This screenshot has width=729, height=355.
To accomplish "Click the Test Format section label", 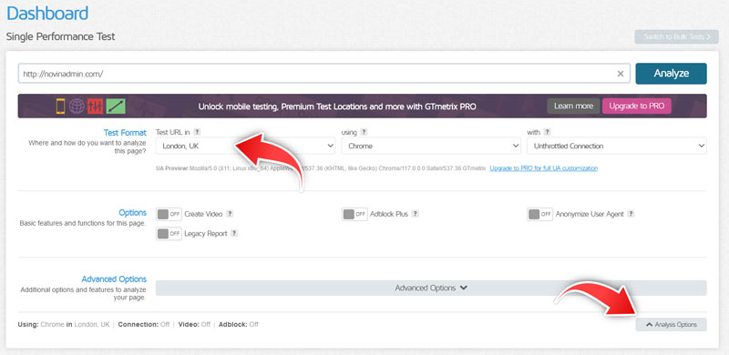I will (125, 133).
